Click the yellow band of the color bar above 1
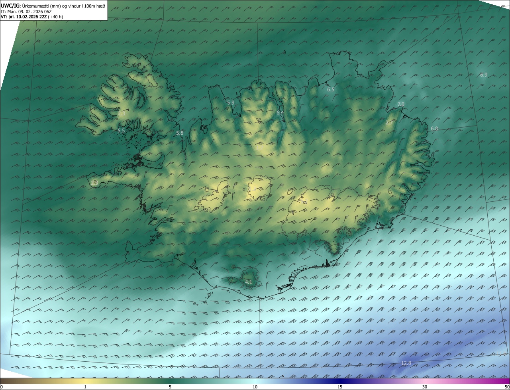Image resolution: width=510 pixels, height=390 pixels. pos(85,381)
